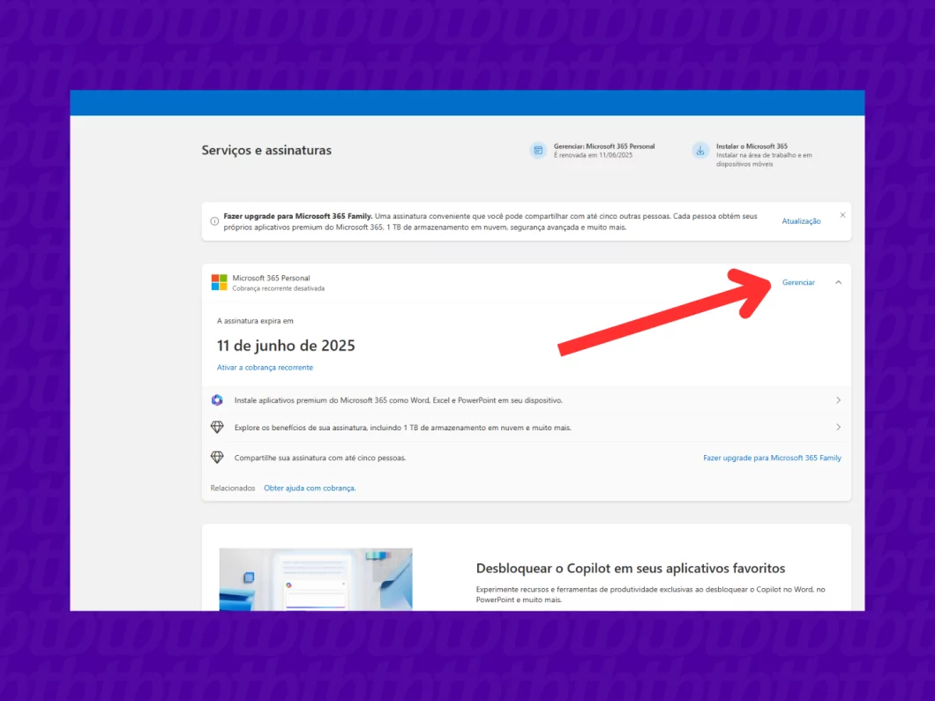Viewport: 935px width, 701px height.
Task: Click the Explore os benefícios row text
Action: click(402, 428)
